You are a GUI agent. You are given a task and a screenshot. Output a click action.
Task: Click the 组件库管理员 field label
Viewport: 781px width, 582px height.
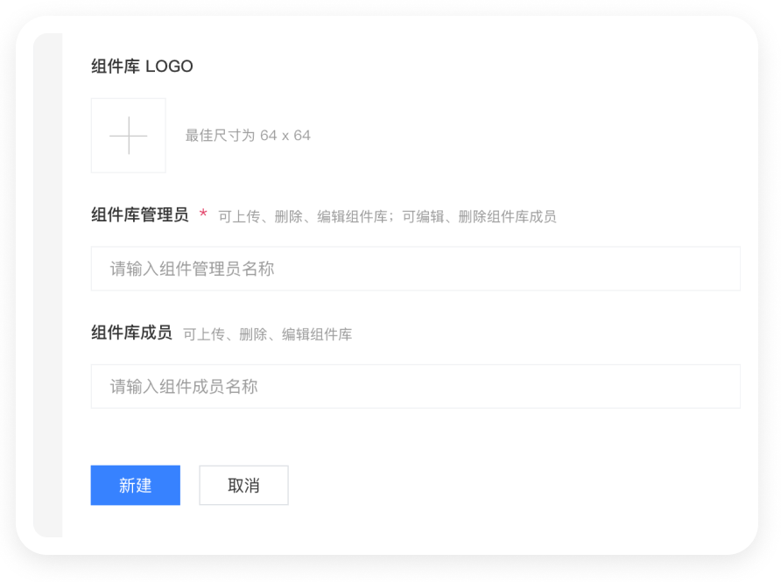[x=140, y=215]
